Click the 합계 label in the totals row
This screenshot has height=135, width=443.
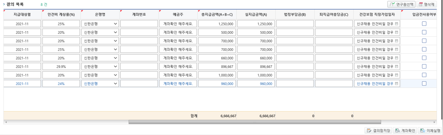click(x=194, y=116)
